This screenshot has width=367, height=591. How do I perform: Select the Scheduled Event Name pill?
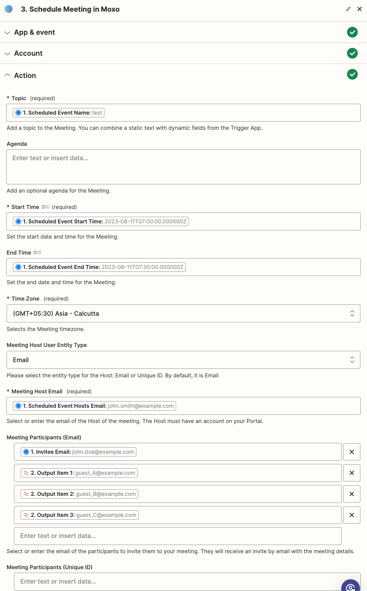58,113
